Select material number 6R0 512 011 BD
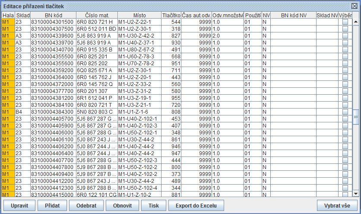This screenshot has height=214, width=361. tap(97, 29)
